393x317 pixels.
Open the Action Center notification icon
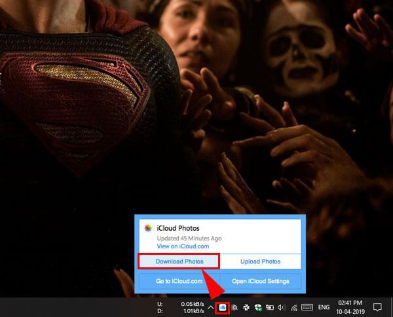[x=377, y=307]
